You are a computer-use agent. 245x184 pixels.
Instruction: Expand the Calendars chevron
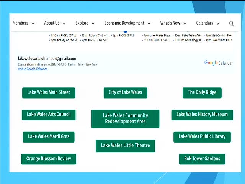[218, 23]
